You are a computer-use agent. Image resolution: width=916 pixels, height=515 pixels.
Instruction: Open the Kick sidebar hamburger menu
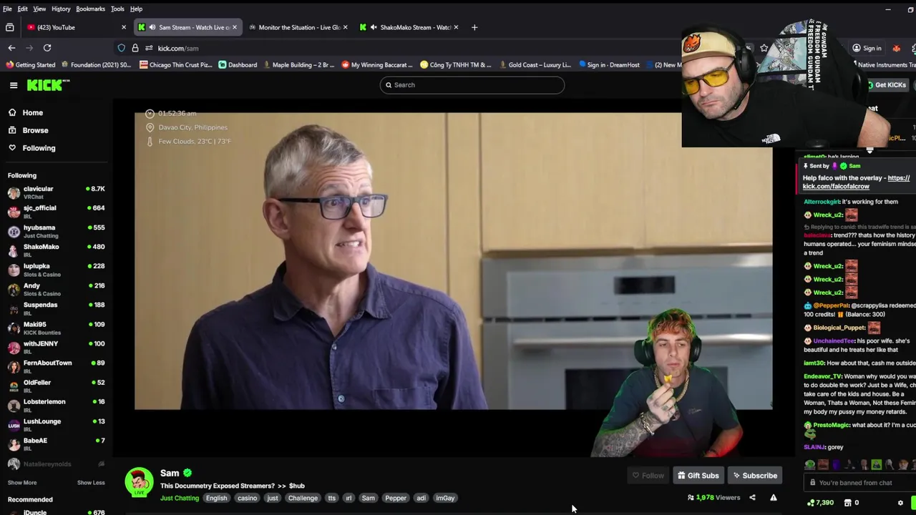14,85
